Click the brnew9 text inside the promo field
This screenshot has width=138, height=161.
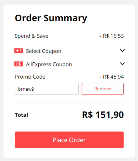pyautogui.click(x=26, y=89)
